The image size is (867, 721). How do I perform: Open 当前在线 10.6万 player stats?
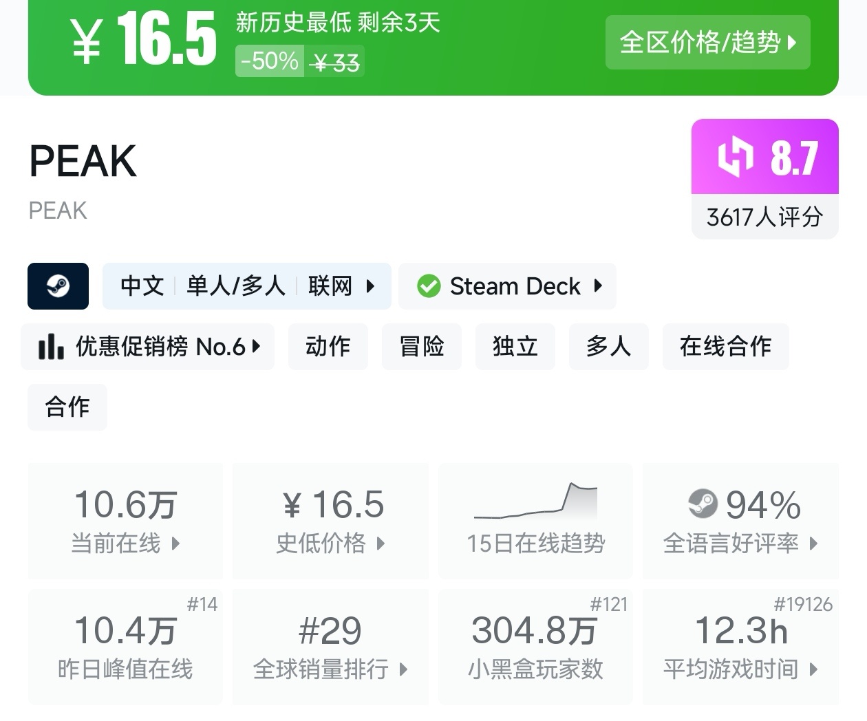125,521
